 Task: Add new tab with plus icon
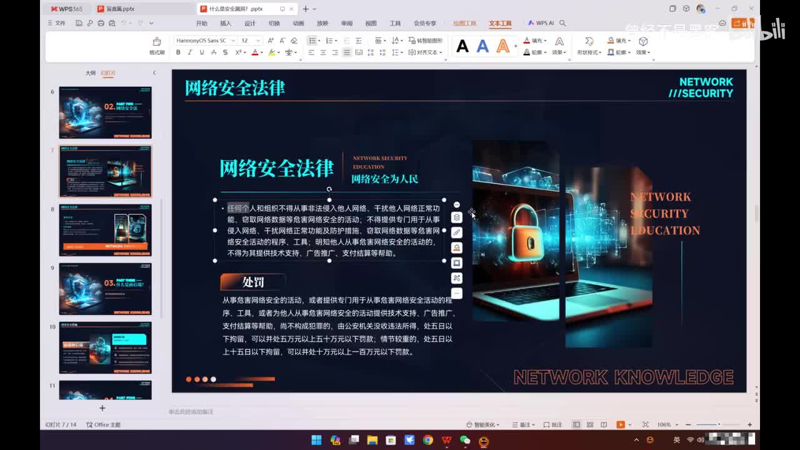point(306,9)
